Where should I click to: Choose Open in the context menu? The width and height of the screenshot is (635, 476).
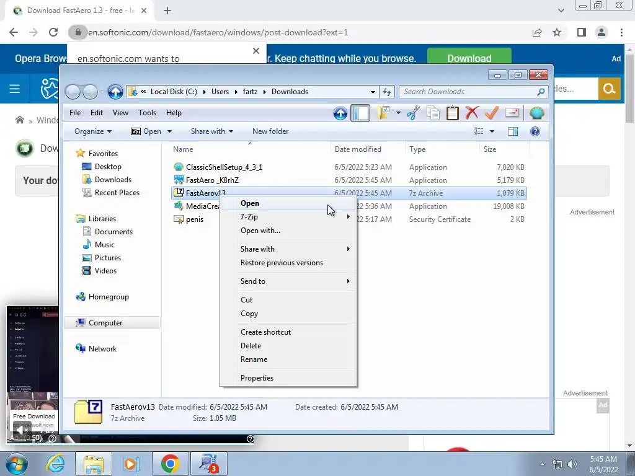(x=288, y=203)
